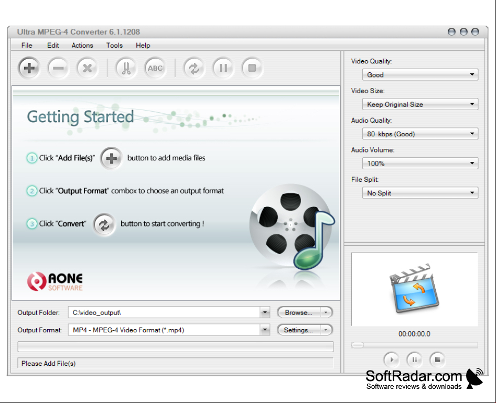Click the clapperboard preview image
Image resolution: width=496 pixels, height=403 pixels.
(x=414, y=288)
